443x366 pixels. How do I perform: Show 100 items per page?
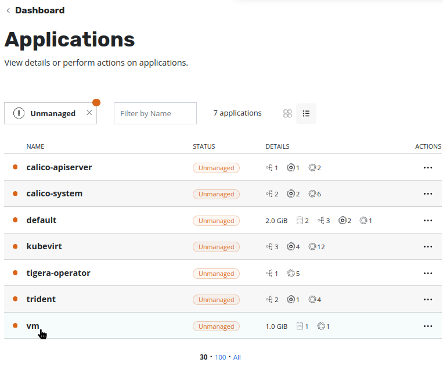click(221, 357)
